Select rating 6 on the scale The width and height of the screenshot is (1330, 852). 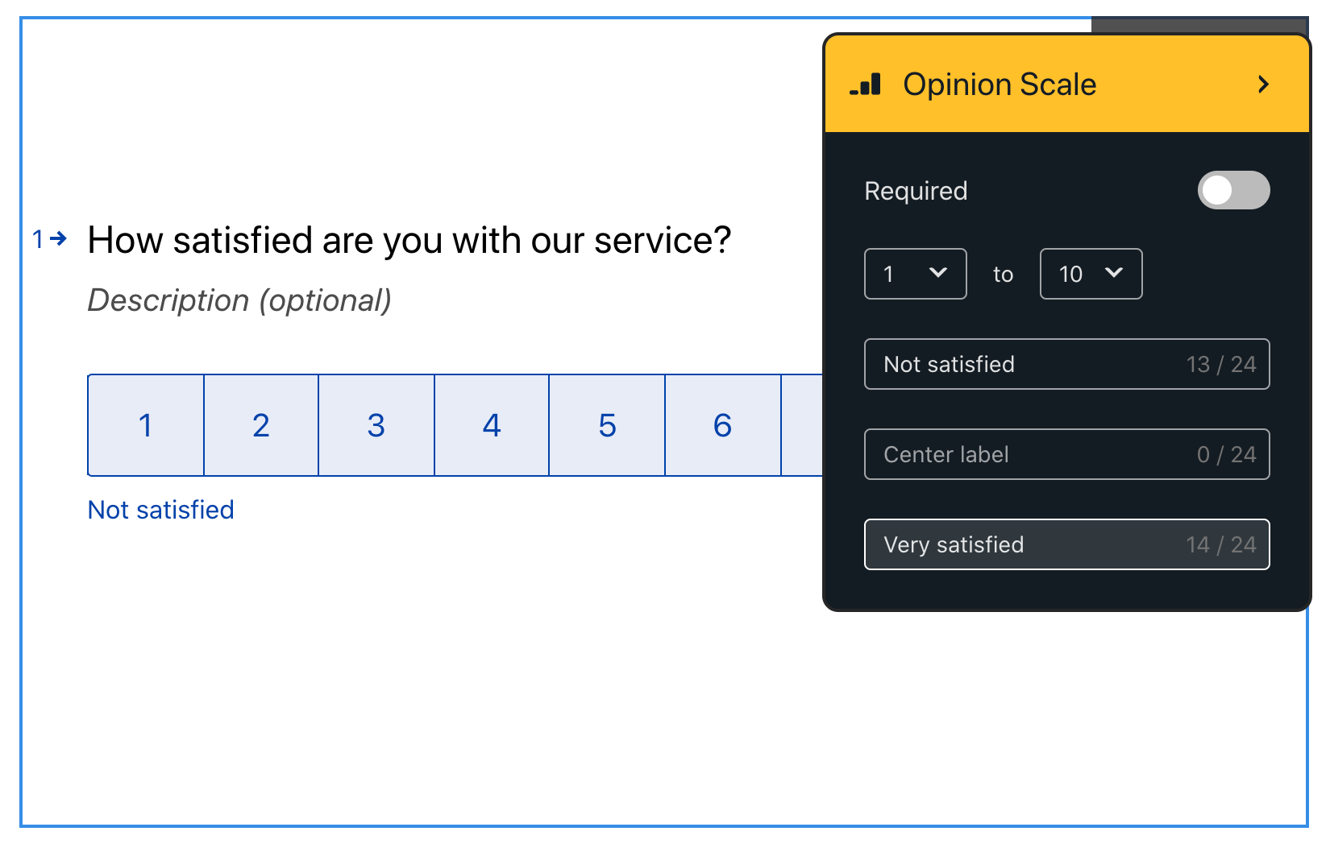pos(723,425)
